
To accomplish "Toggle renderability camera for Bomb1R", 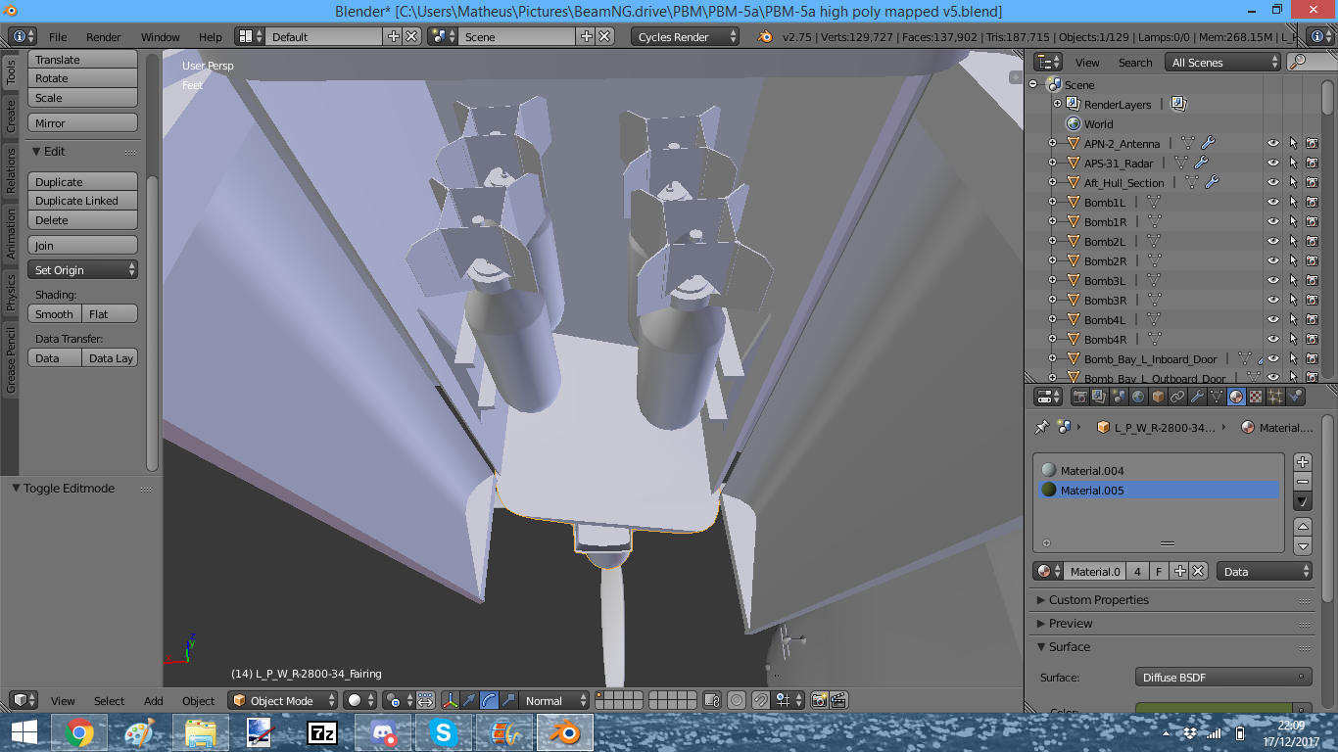I will pos(1313,221).
